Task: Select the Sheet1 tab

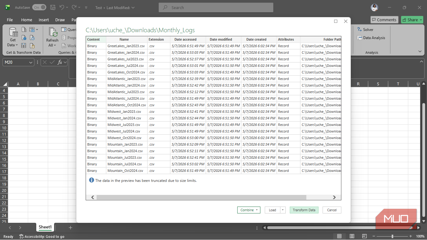Action: click(x=45, y=227)
